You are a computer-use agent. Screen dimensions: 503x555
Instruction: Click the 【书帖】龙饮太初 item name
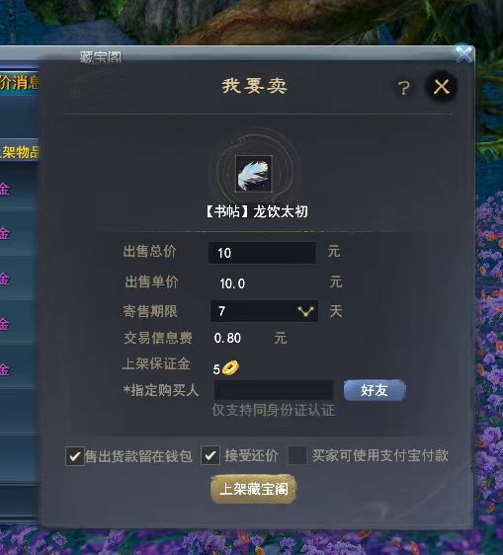click(x=256, y=212)
